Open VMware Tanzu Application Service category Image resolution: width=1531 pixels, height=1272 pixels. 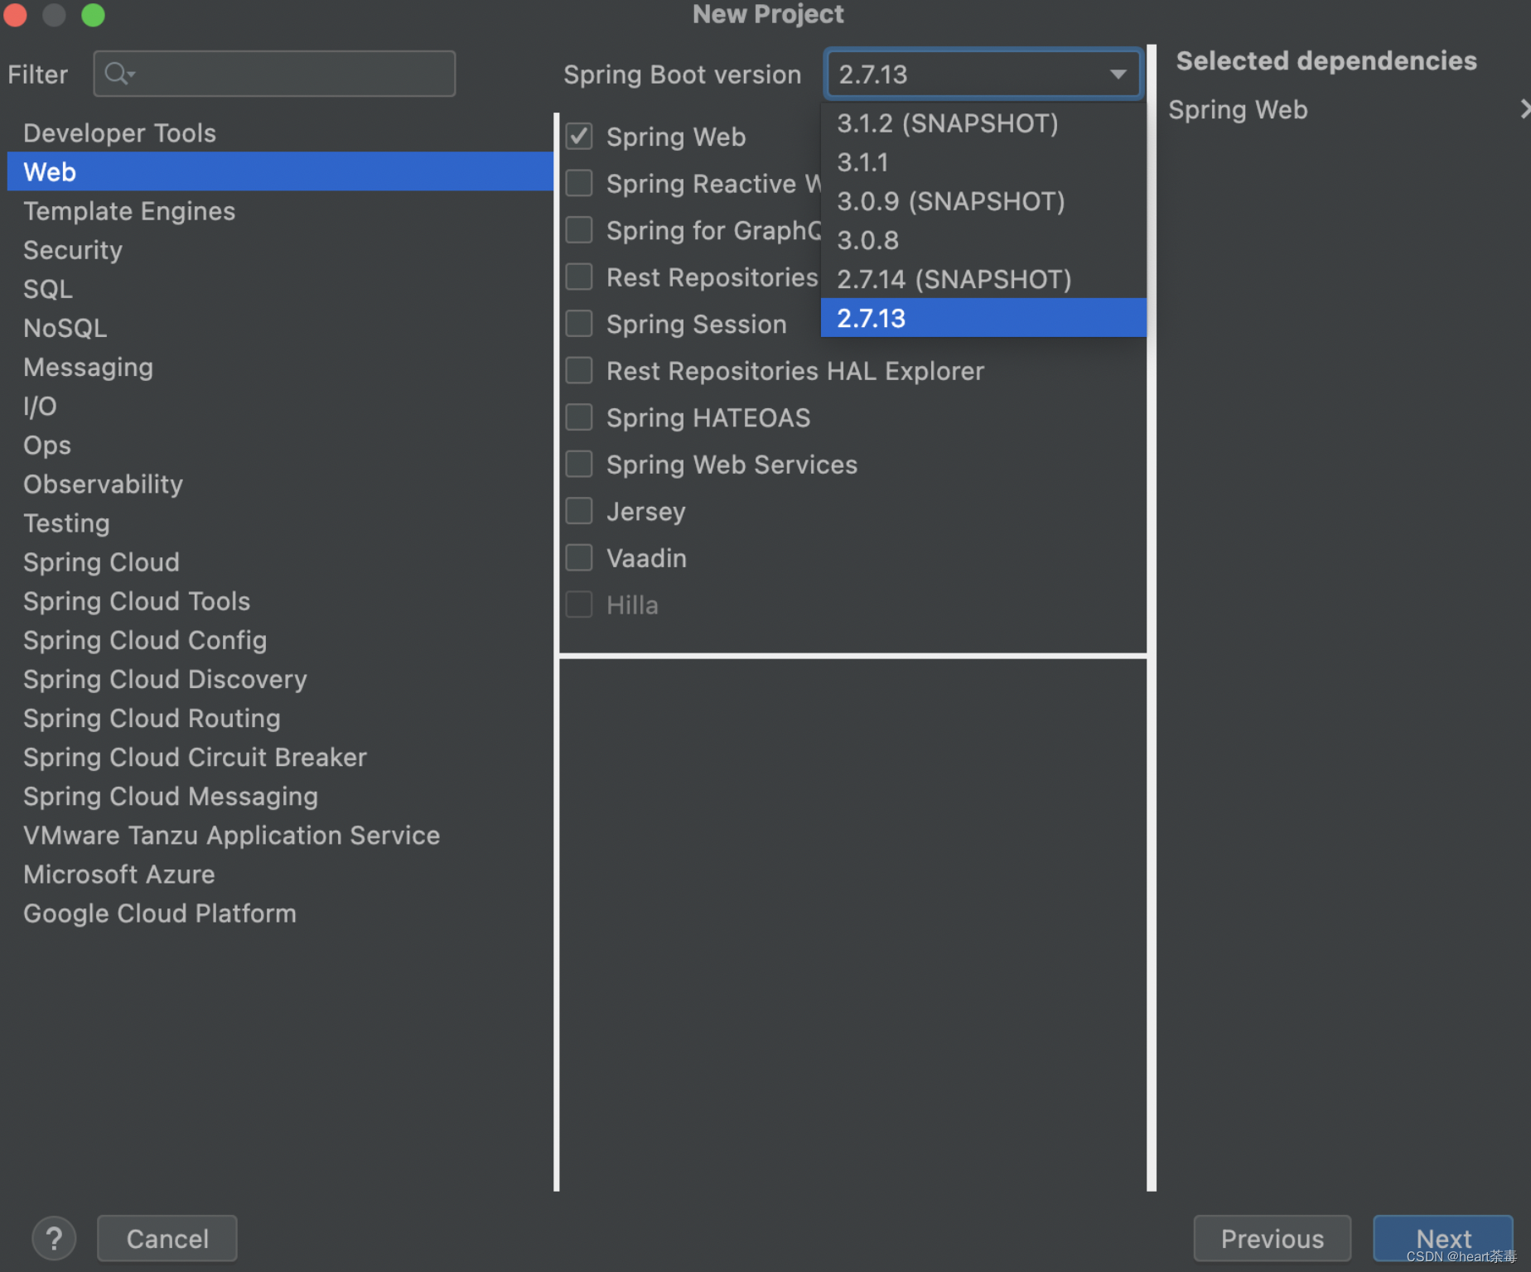pyautogui.click(x=280, y=835)
